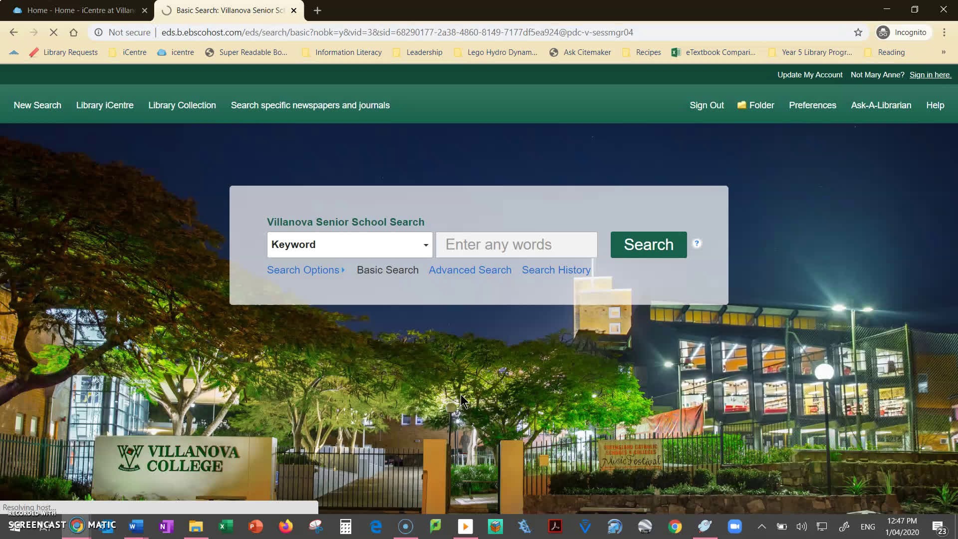Expand Search Options below the search box
958x539 pixels.
tap(305, 269)
